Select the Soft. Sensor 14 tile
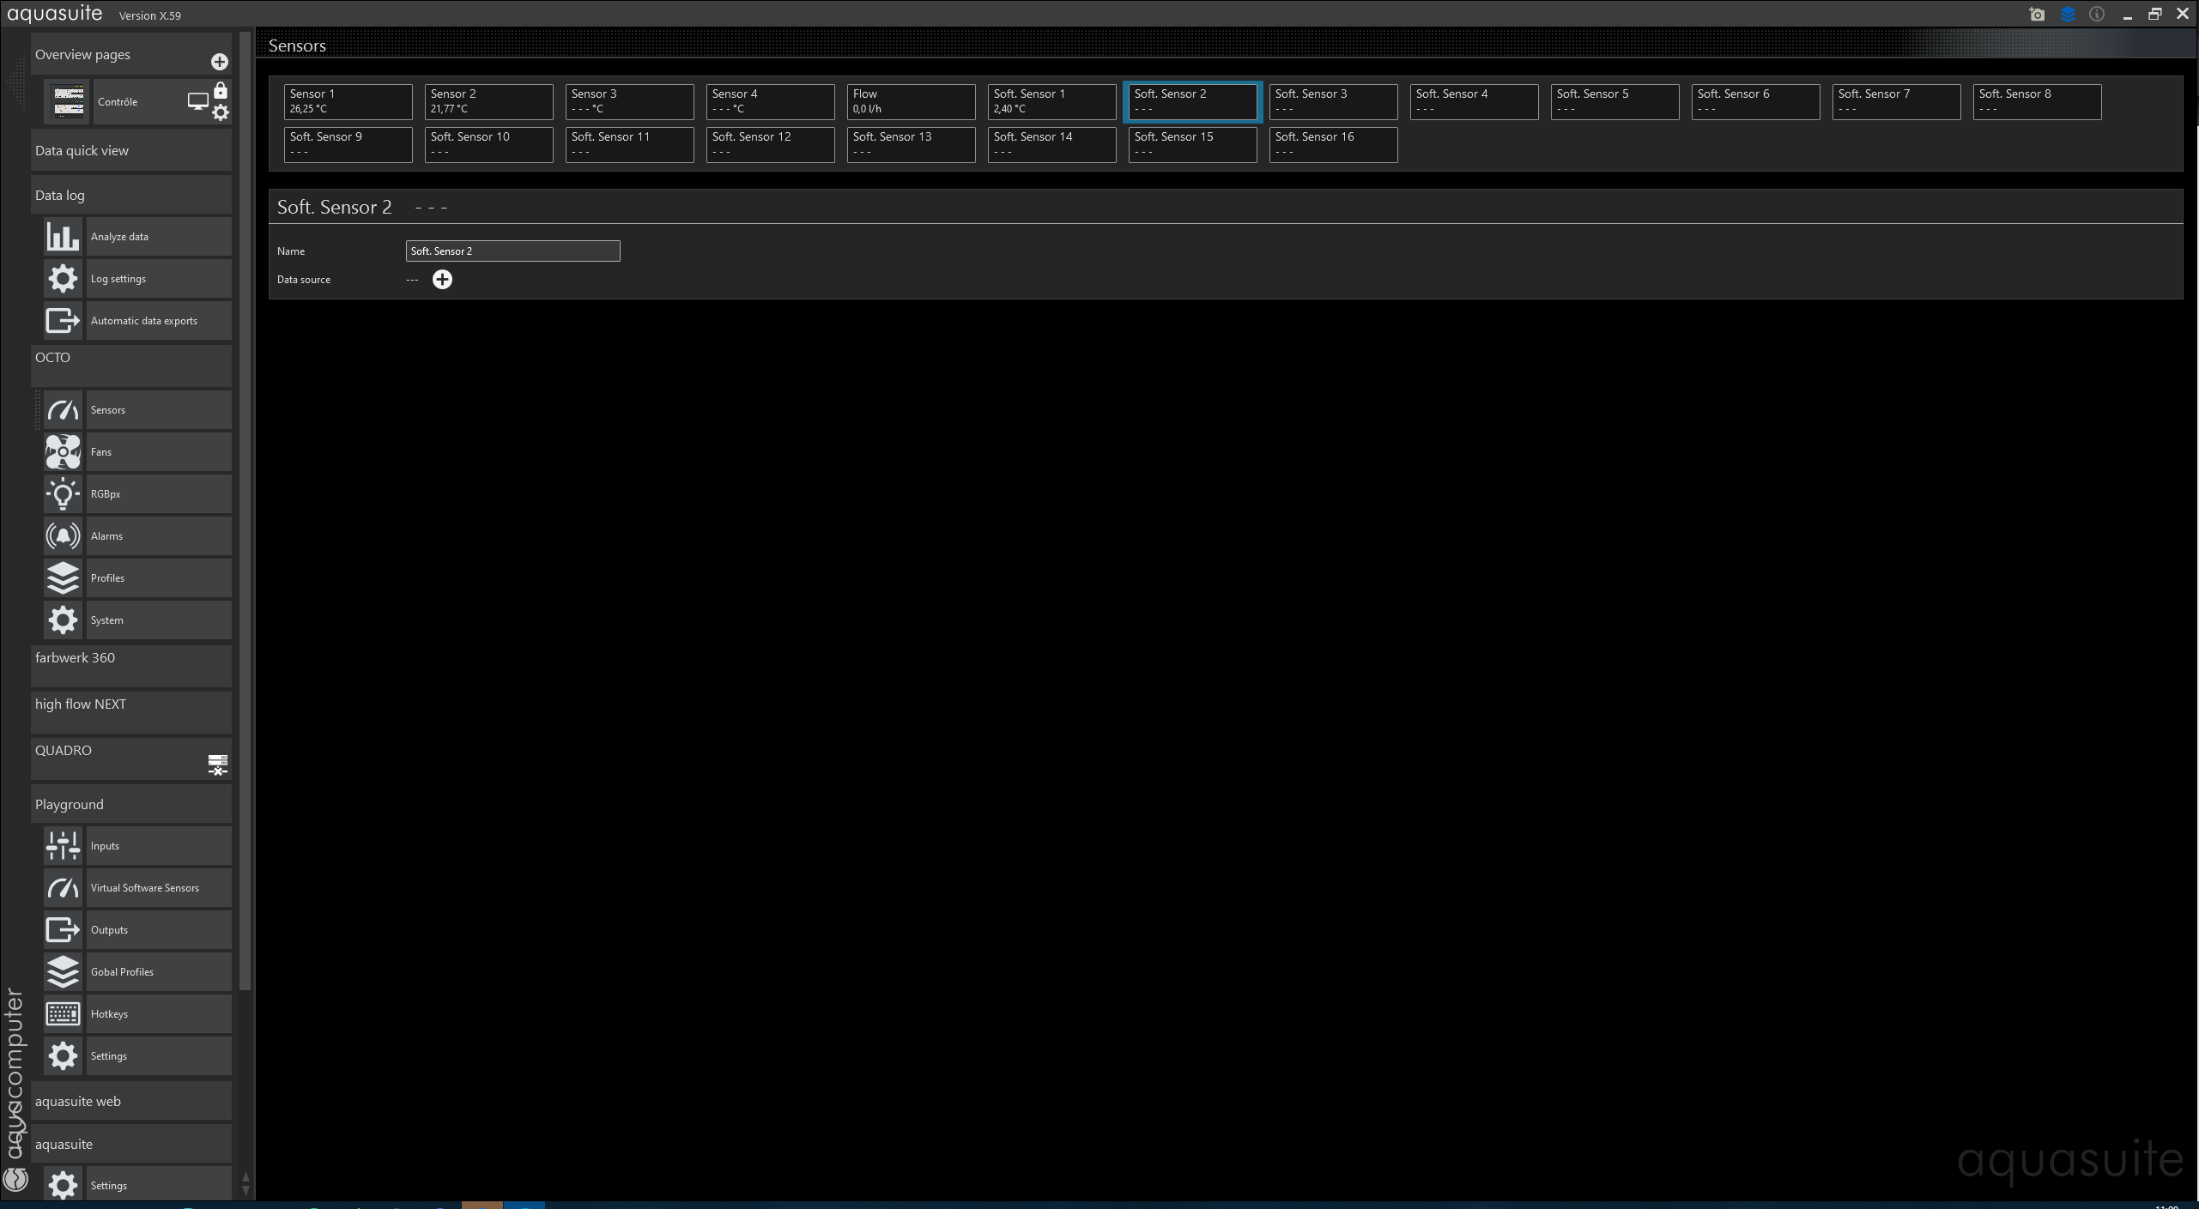The image size is (2199, 1209). click(x=1051, y=144)
